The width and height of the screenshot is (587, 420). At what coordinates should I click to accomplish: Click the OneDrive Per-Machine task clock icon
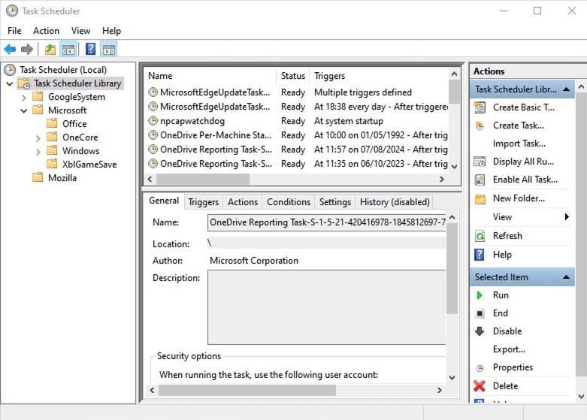pyautogui.click(x=153, y=135)
